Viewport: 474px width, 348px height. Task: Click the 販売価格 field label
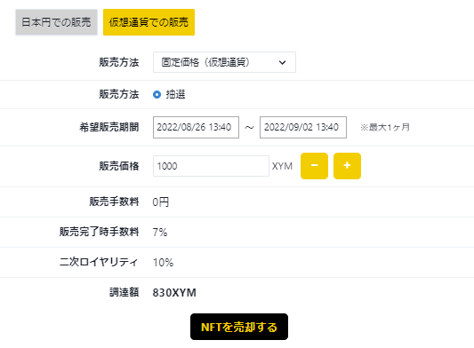coord(119,166)
